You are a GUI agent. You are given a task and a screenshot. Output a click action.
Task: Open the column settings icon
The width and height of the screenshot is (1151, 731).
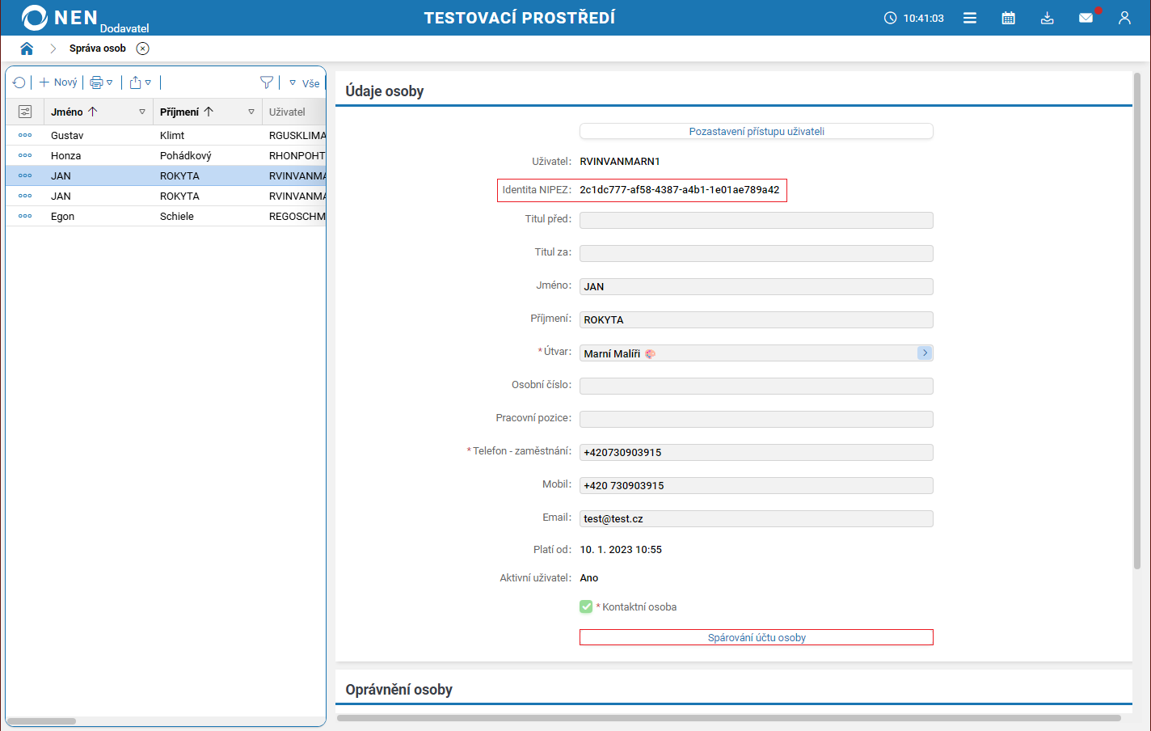[x=25, y=112]
